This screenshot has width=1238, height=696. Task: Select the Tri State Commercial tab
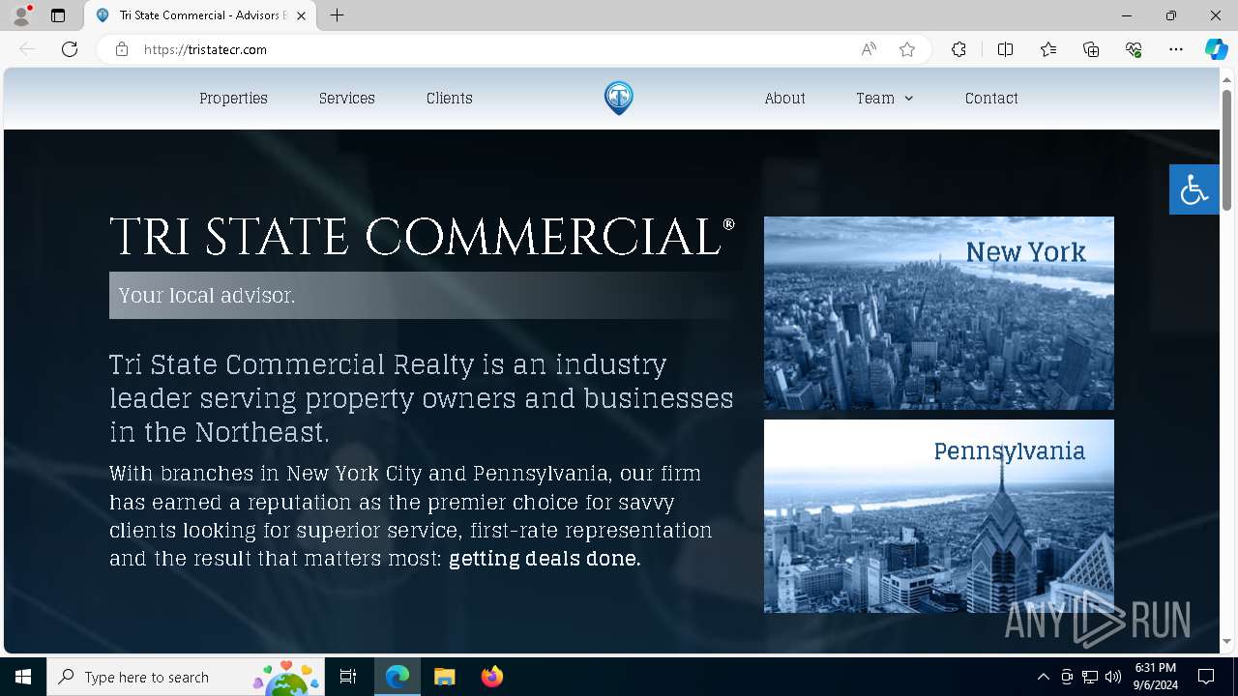(x=201, y=15)
